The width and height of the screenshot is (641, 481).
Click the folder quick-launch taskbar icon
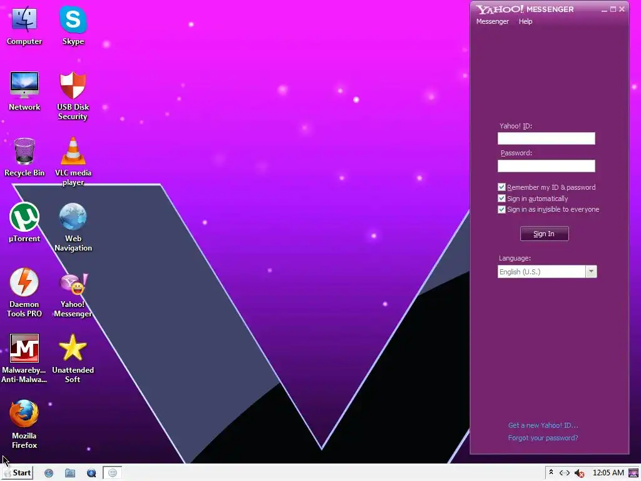coord(70,473)
